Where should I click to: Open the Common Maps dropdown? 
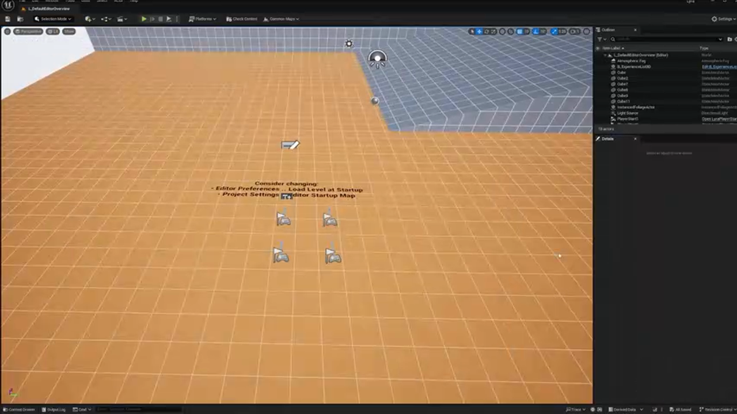coord(282,19)
